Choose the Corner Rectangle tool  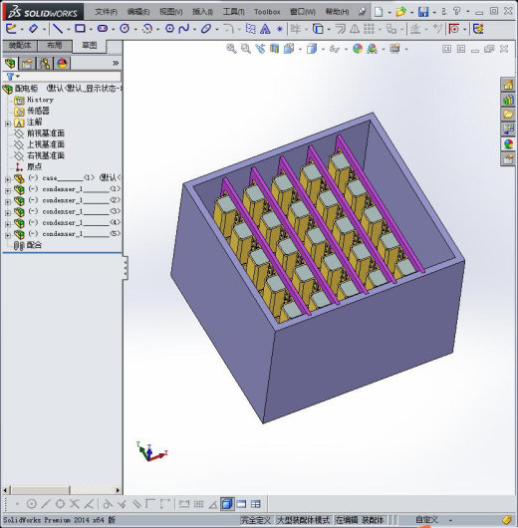80,29
